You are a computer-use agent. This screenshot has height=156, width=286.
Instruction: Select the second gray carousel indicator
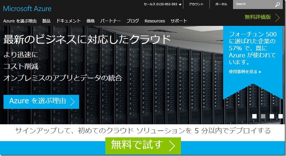pos(263,116)
